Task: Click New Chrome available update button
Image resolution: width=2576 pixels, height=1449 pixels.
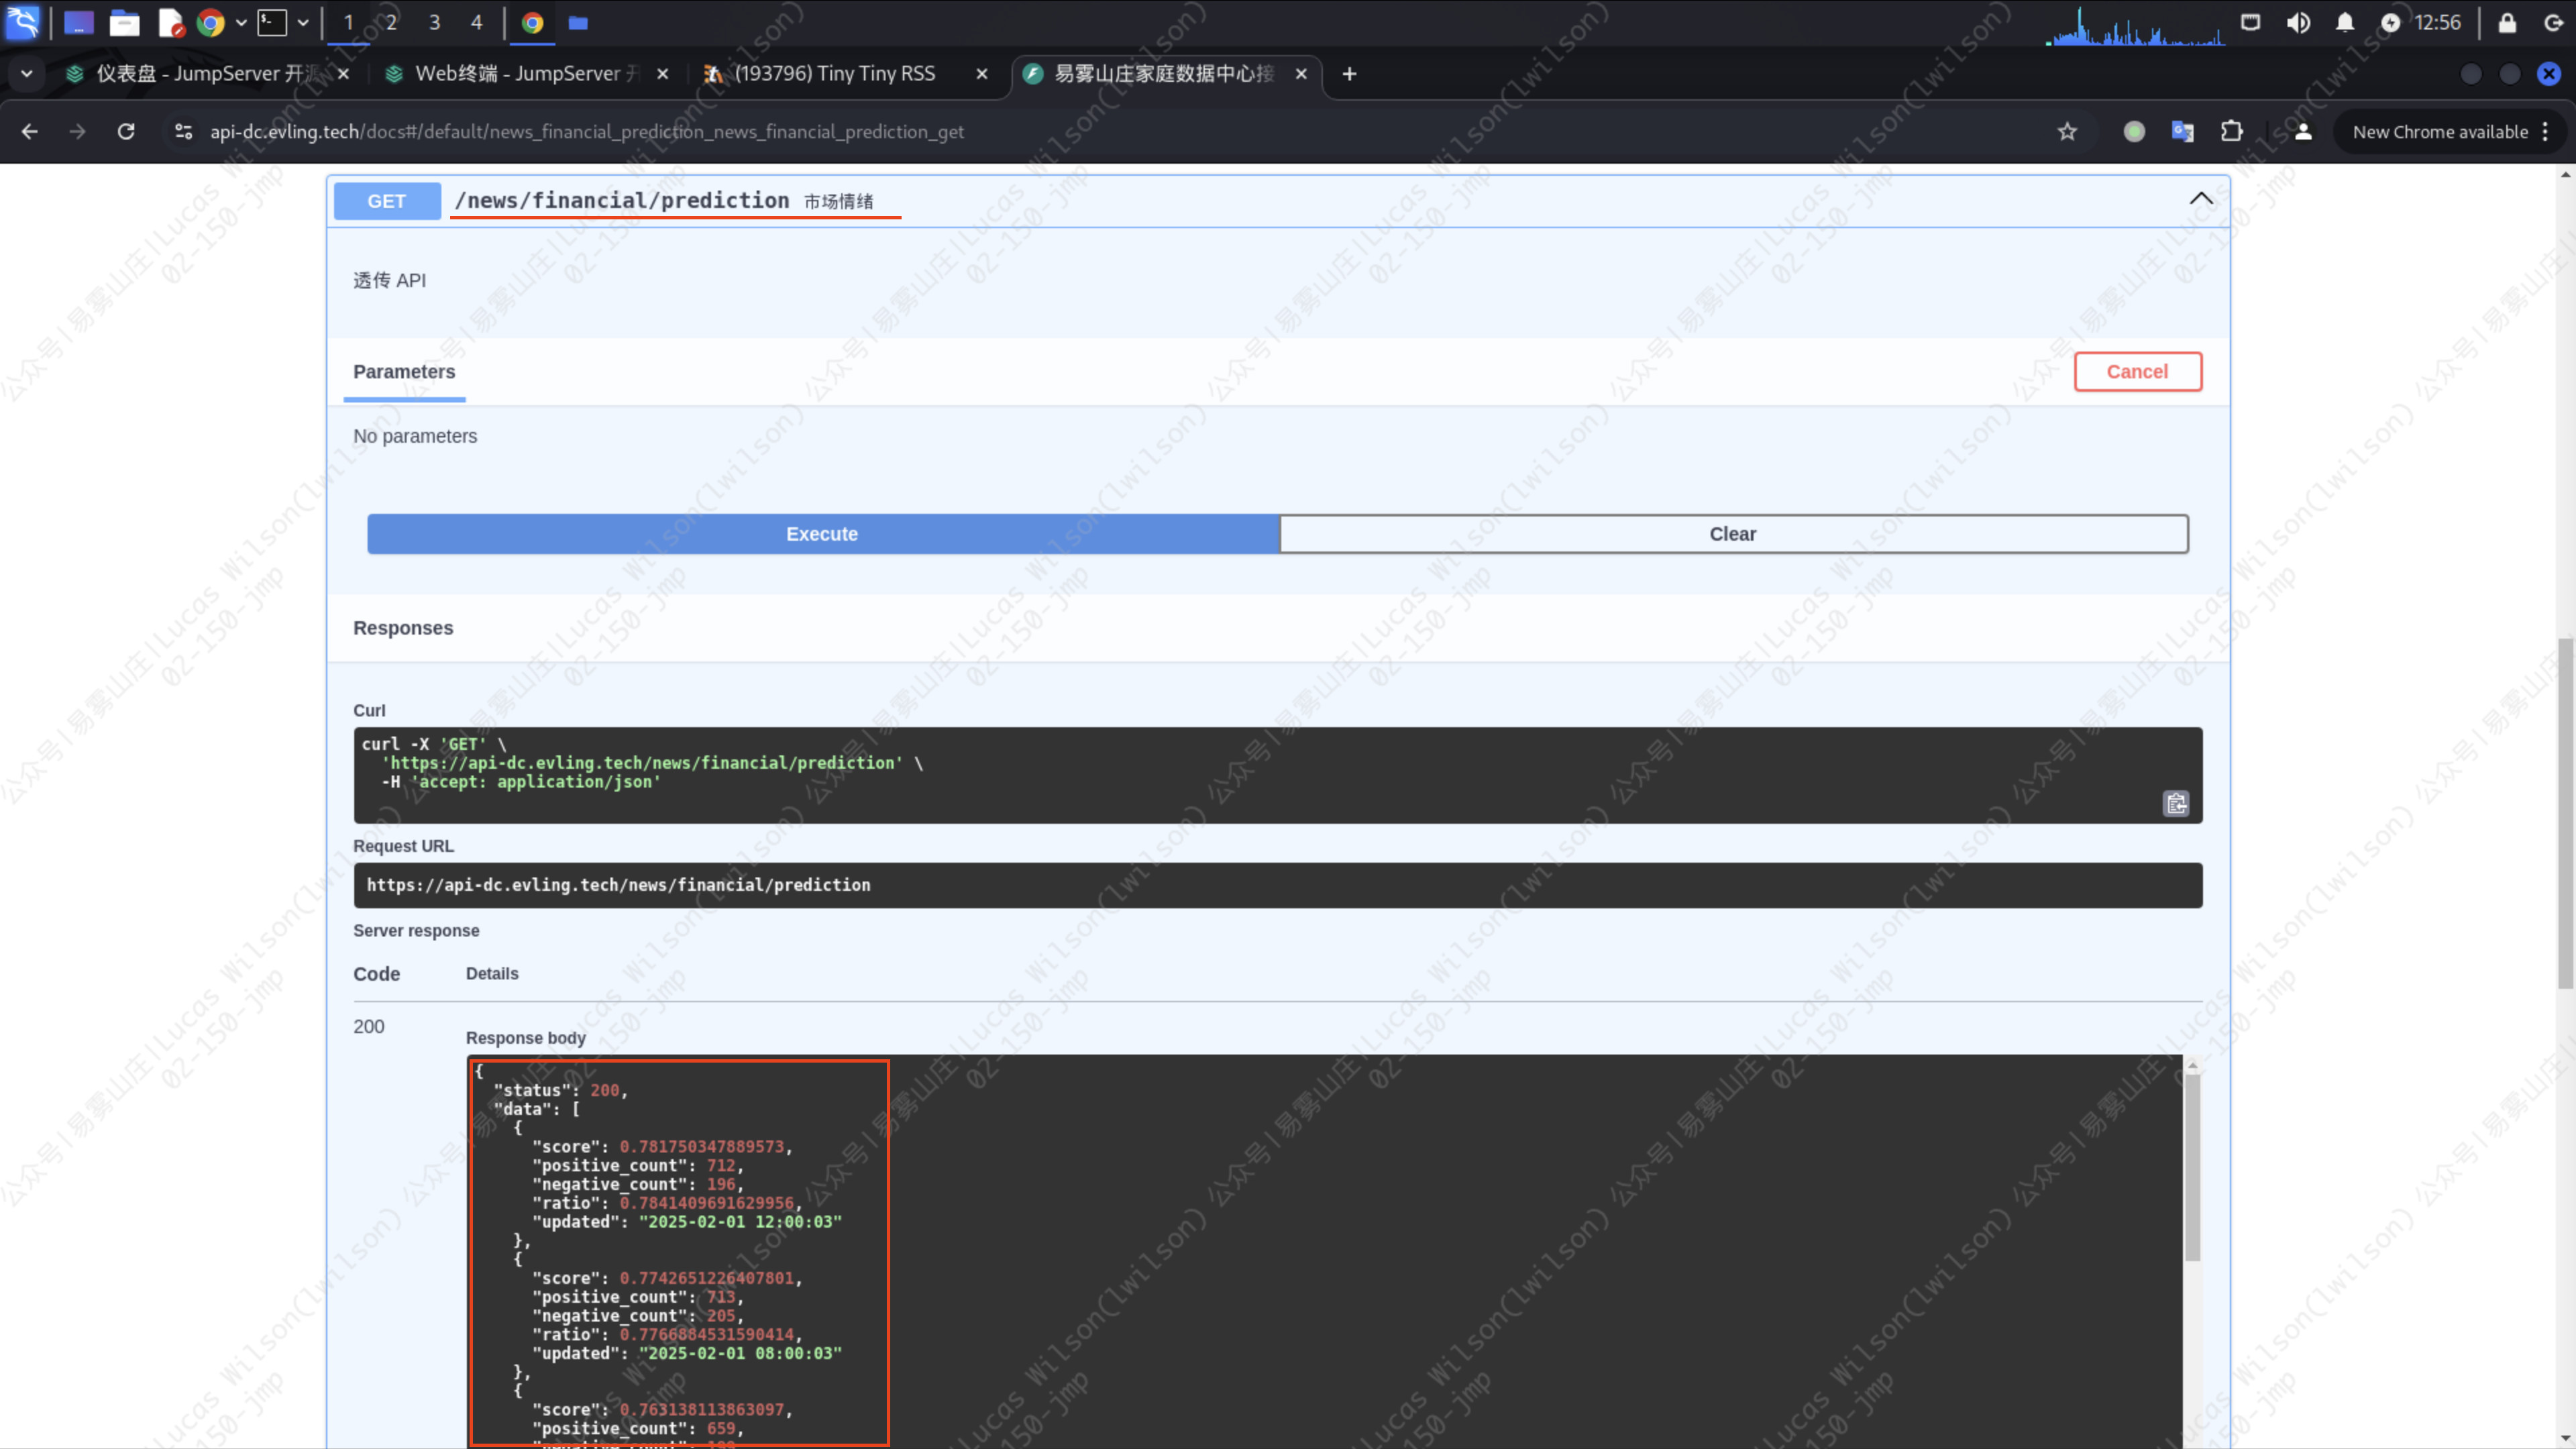Action: 2439,132
